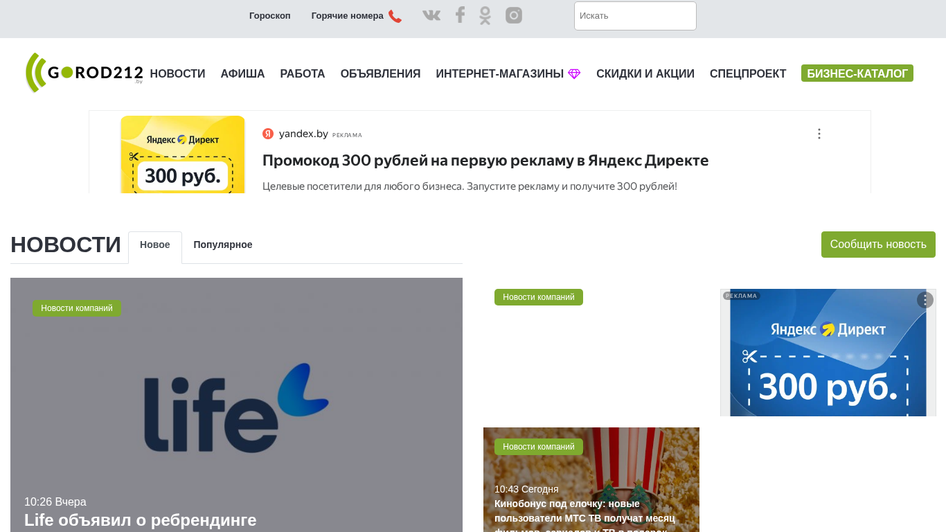
Task: Open the РАБОТА menu item
Action: pyautogui.click(x=303, y=74)
